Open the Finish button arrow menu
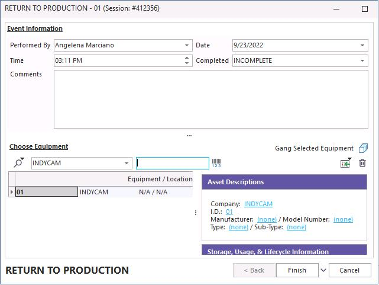379x285 pixels. click(323, 270)
